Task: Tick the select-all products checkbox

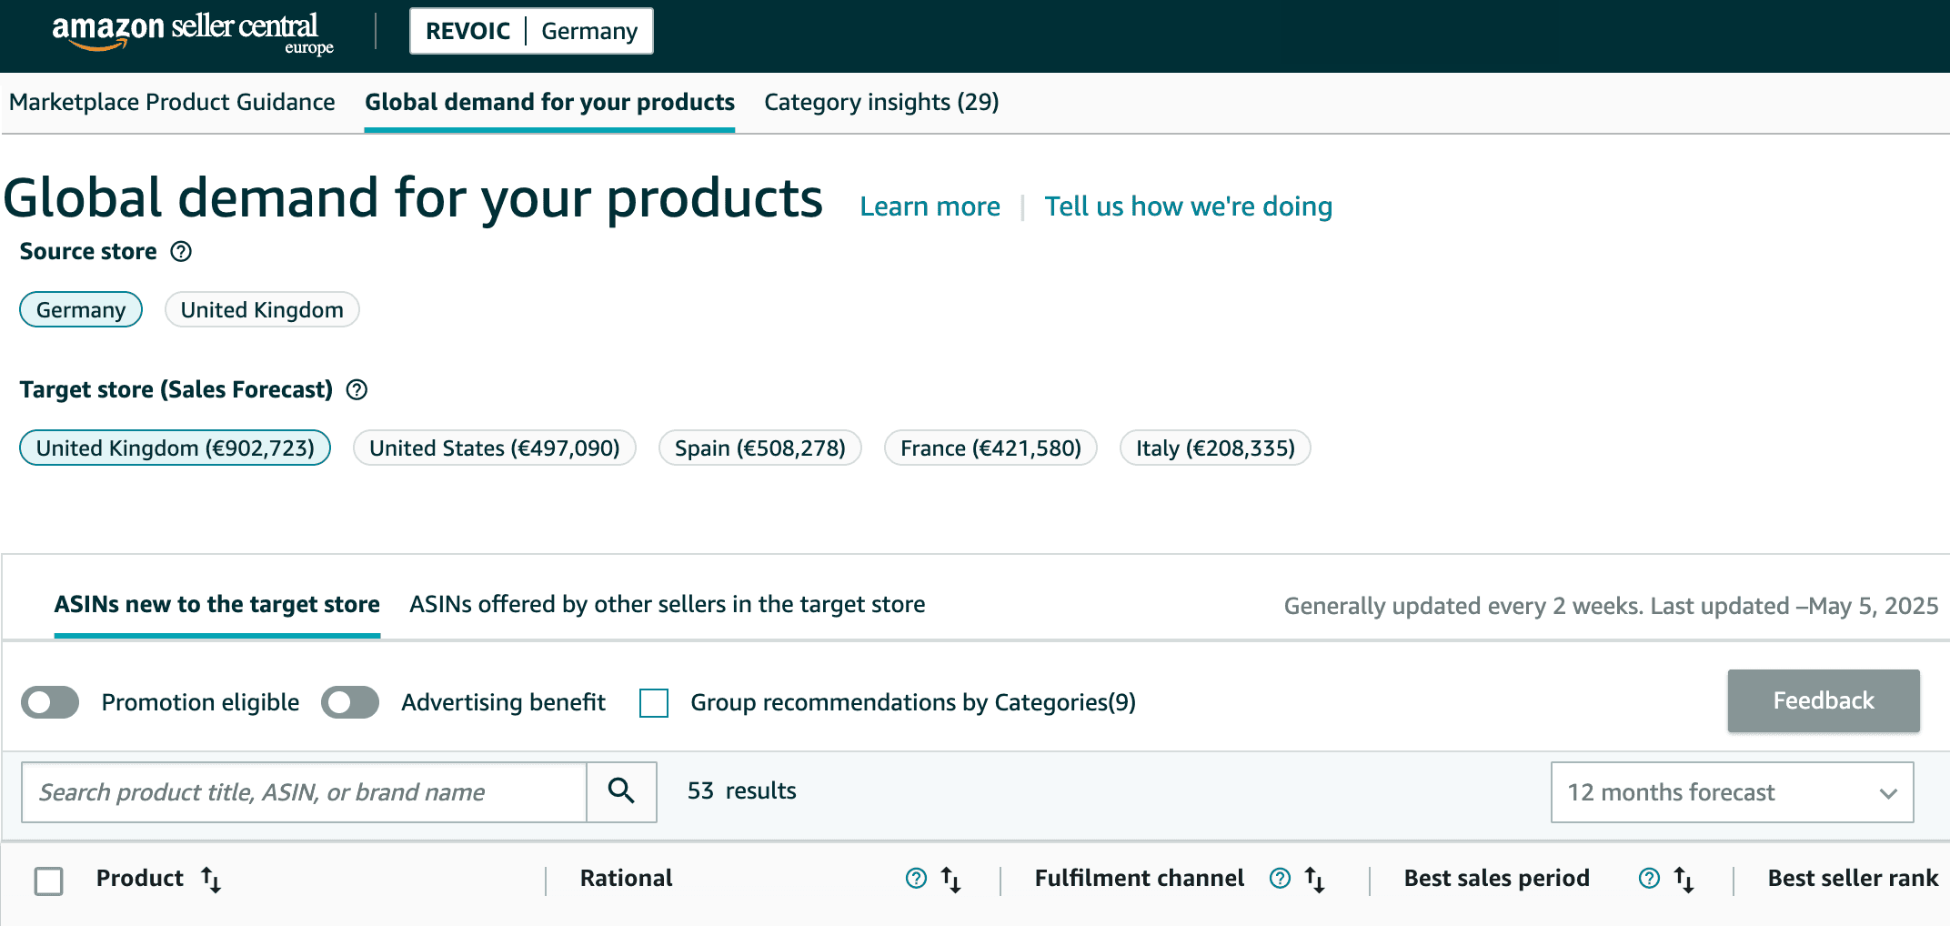Action: (48, 881)
